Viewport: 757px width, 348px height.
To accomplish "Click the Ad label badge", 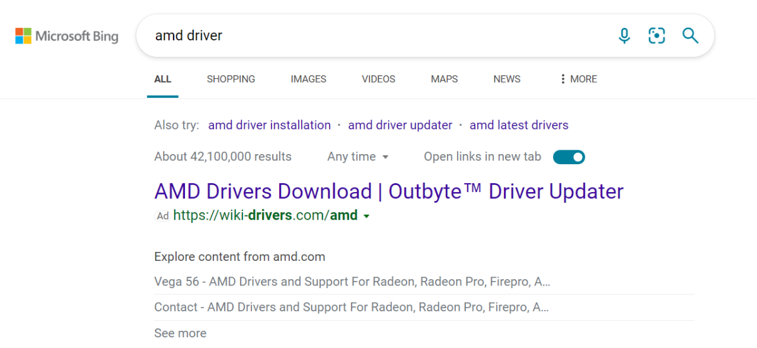I will coord(163,216).
